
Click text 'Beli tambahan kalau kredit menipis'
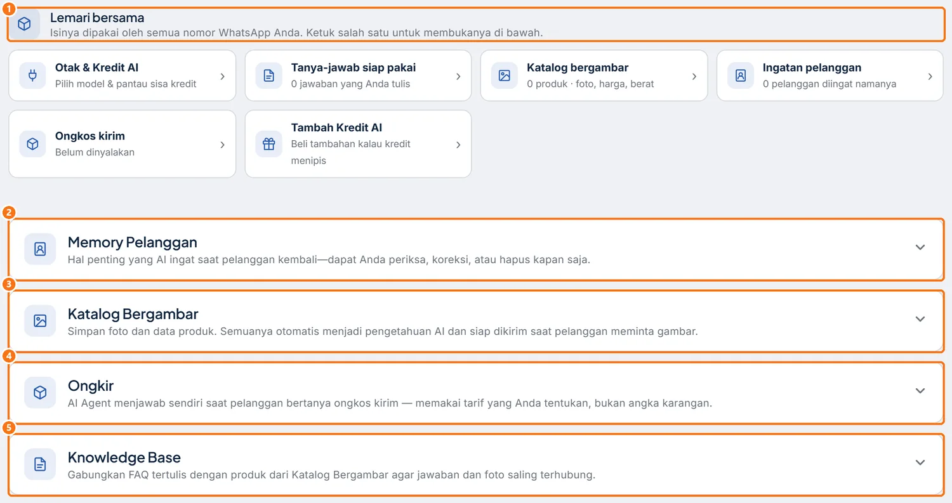click(x=351, y=152)
